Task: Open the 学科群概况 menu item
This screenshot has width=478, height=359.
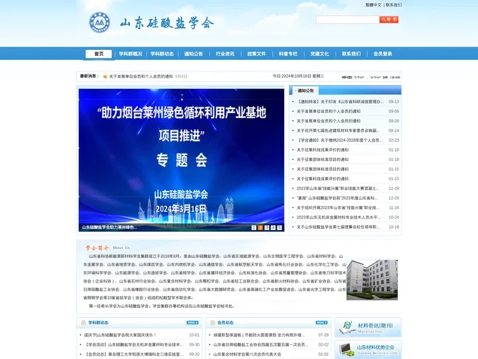Action: (131, 54)
